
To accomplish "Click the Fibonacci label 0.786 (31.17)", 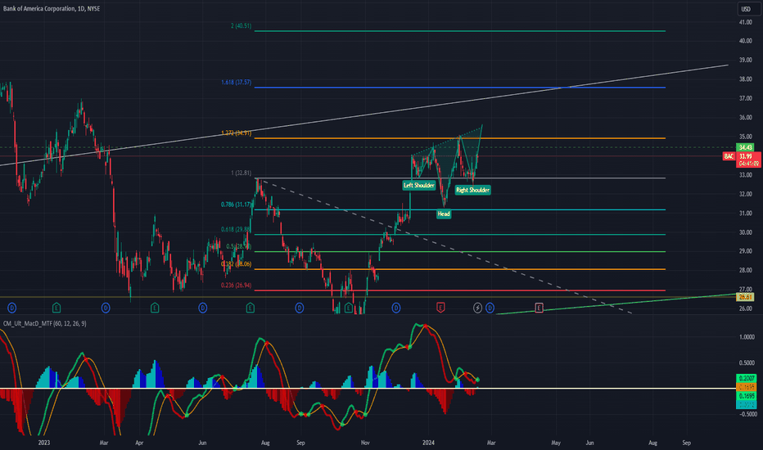I will click(x=236, y=205).
